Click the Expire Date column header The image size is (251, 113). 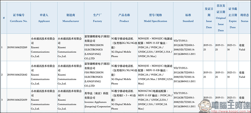pos(232,18)
